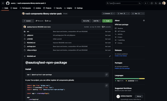This screenshot has height=101, width=167.
Task: Open commit 'Improve README even more' in header
Action: tap(41, 27)
